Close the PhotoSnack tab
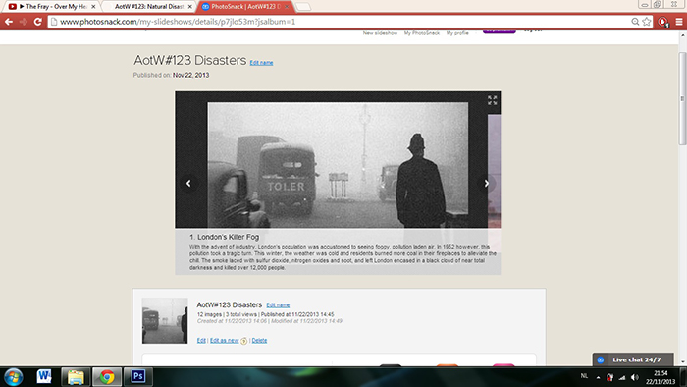 pos(287,7)
